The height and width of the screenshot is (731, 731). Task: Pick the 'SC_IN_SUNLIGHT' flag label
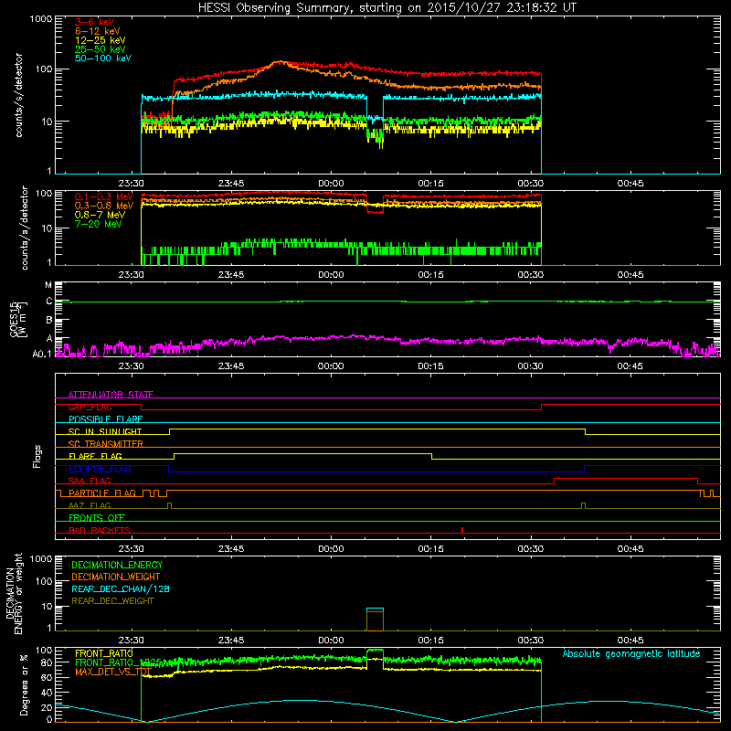click(105, 431)
